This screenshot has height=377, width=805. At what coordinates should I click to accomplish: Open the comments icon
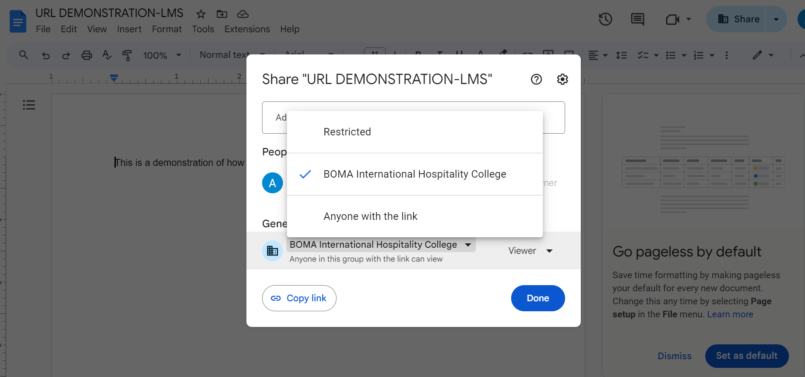(637, 19)
